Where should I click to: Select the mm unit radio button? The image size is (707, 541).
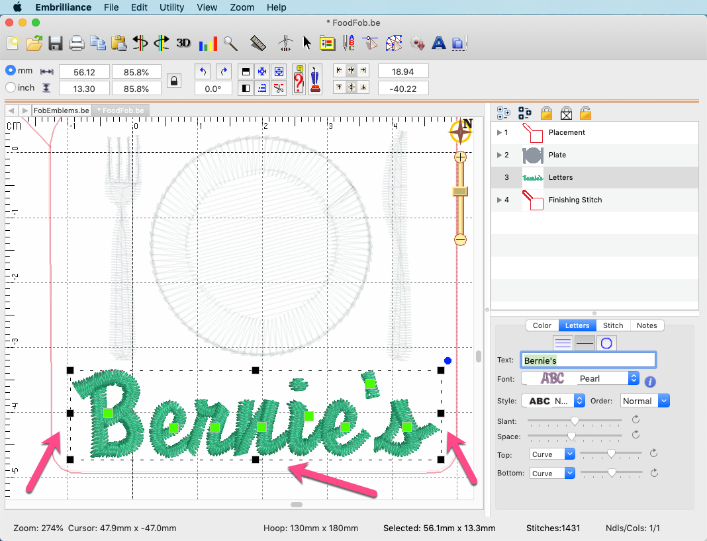(x=11, y=70)
